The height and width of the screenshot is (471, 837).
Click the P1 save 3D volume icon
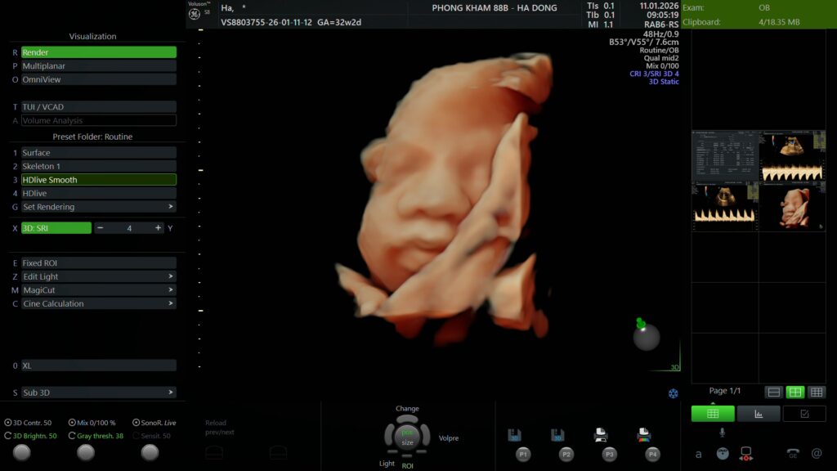click(514, 435)
